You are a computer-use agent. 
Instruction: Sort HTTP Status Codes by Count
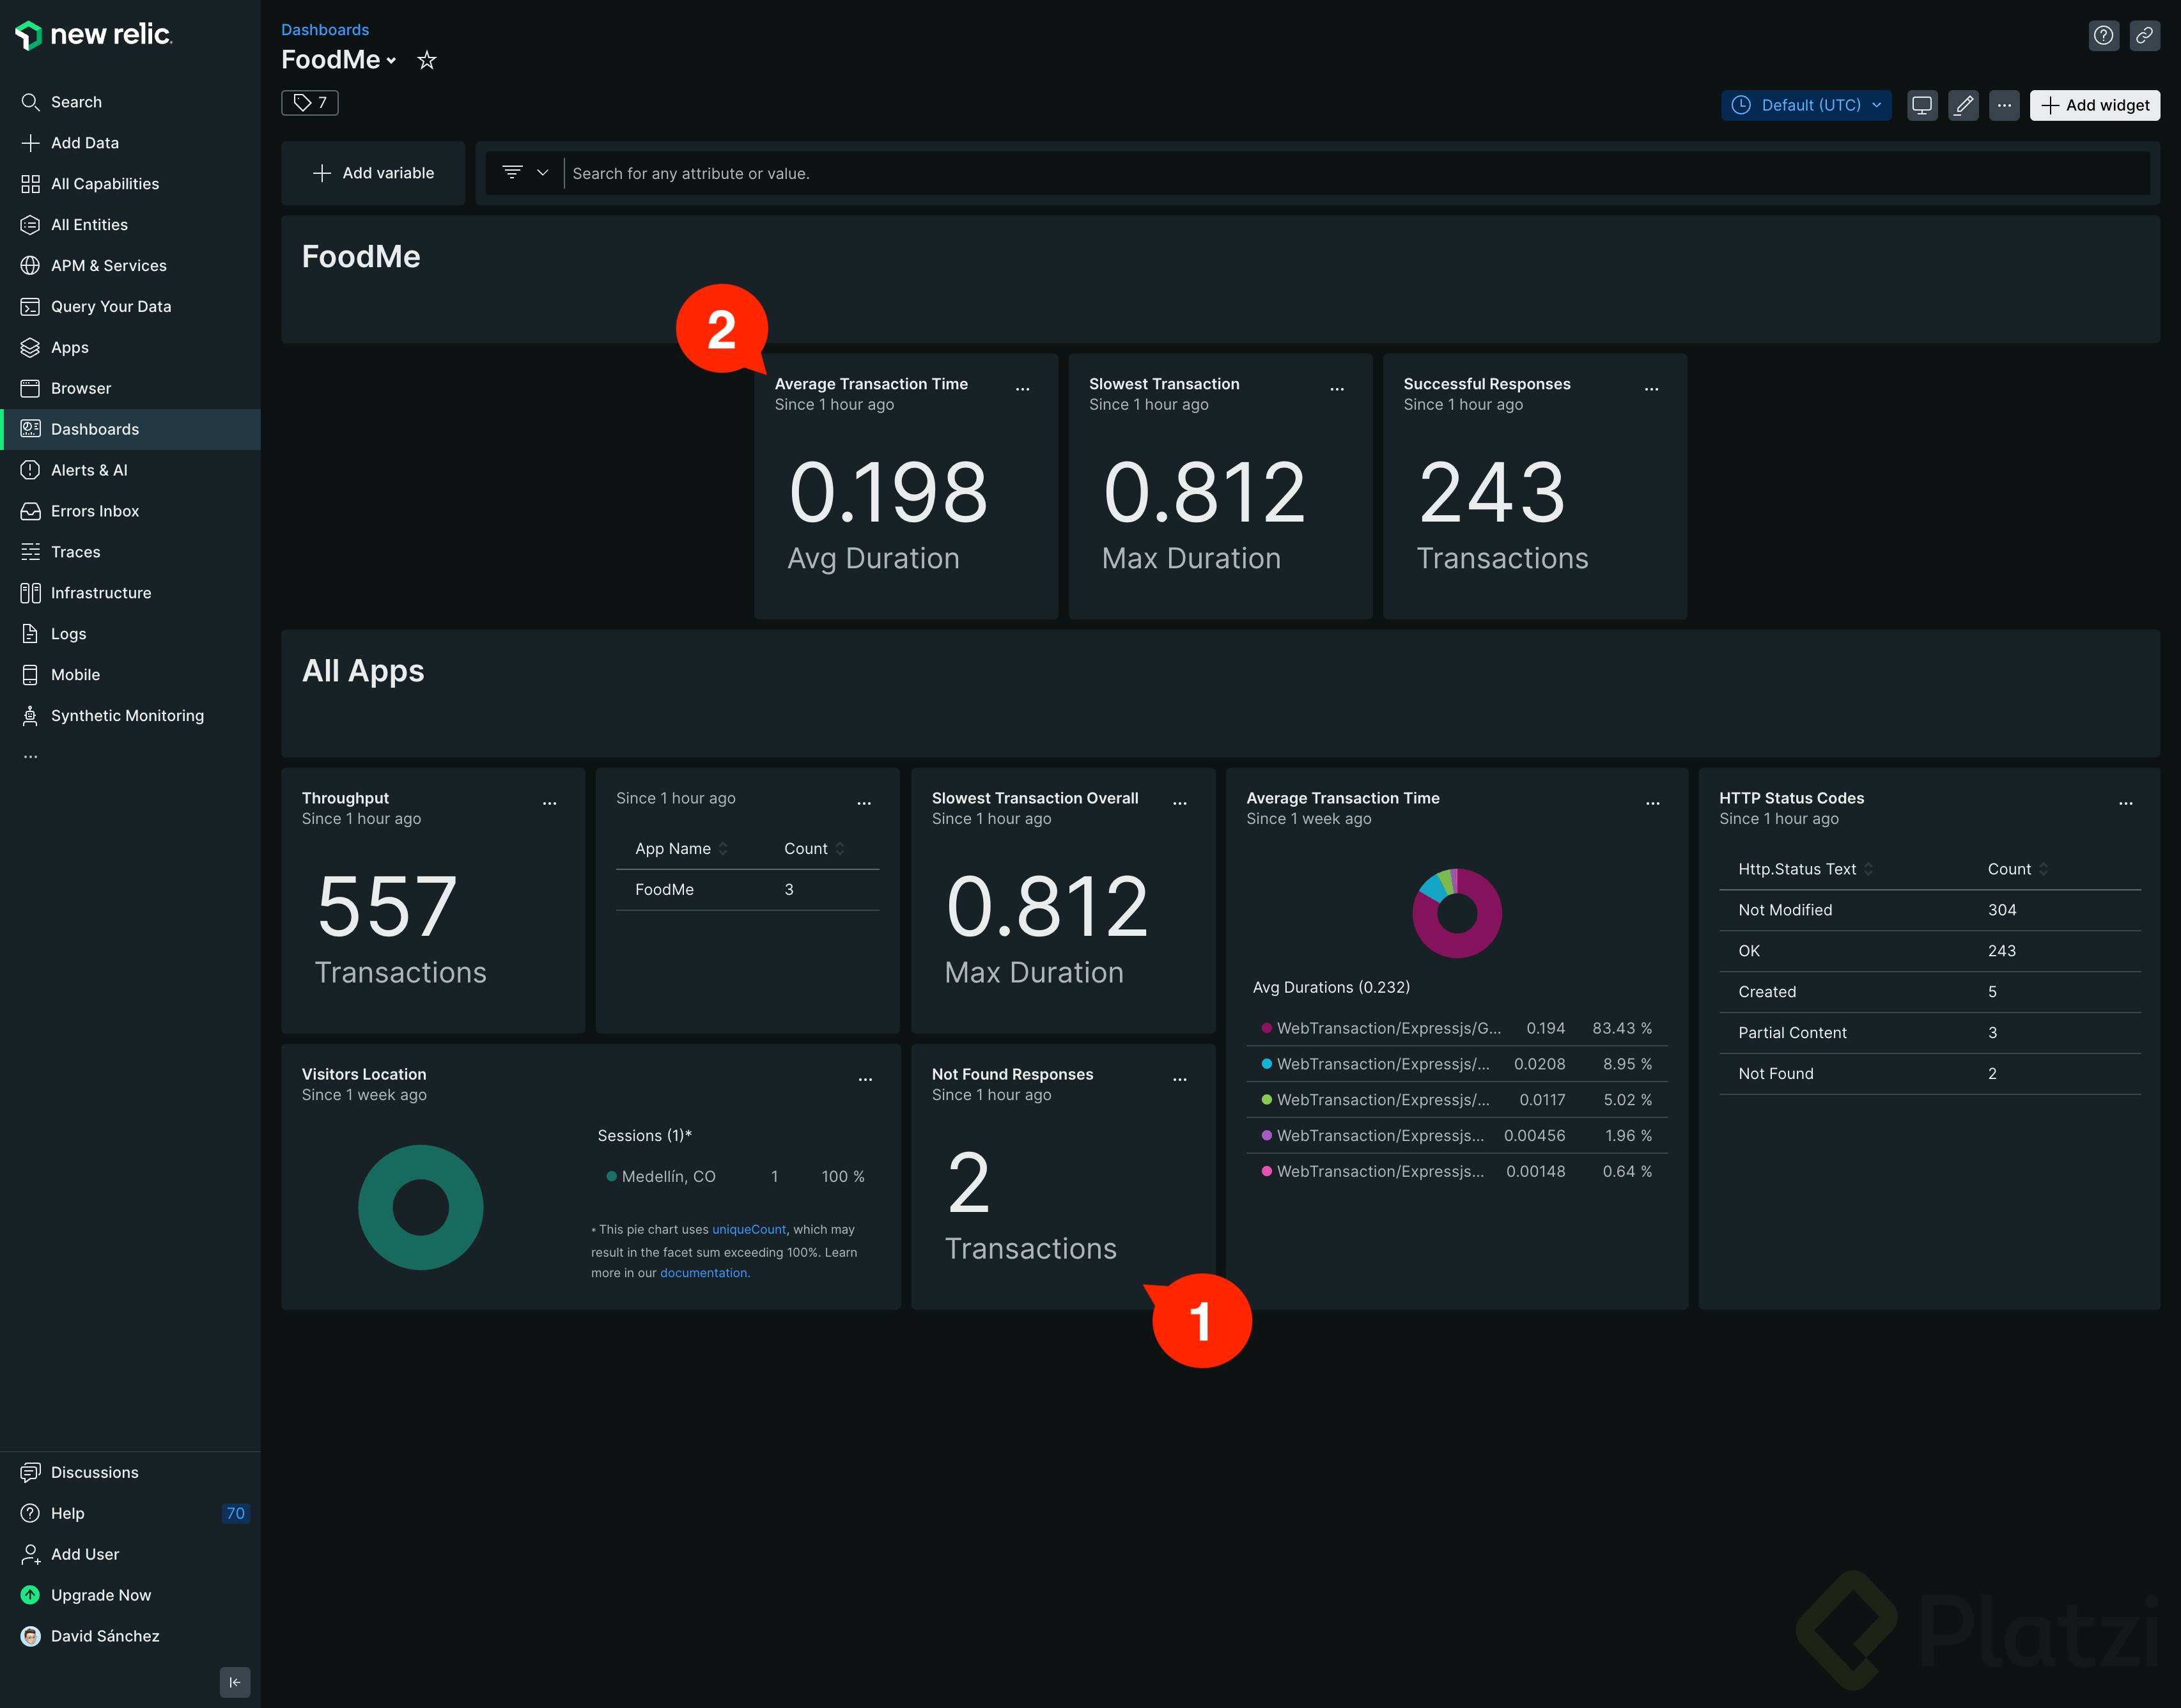tap(2018, 870)
